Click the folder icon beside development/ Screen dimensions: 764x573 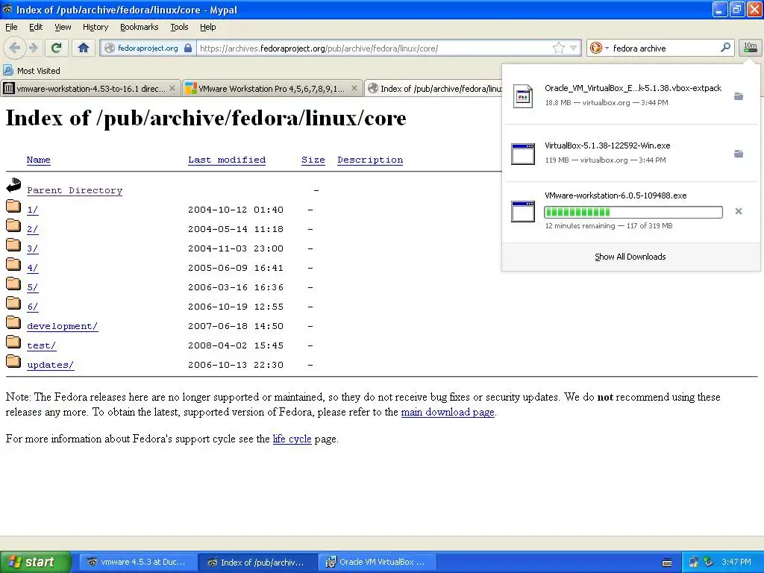tap(13, 322)
